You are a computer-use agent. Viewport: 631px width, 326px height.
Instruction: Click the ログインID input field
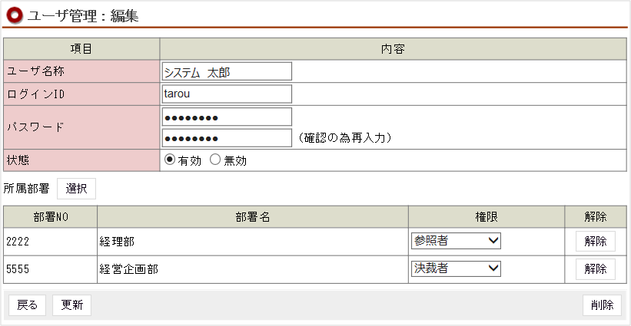click(227, 94)
